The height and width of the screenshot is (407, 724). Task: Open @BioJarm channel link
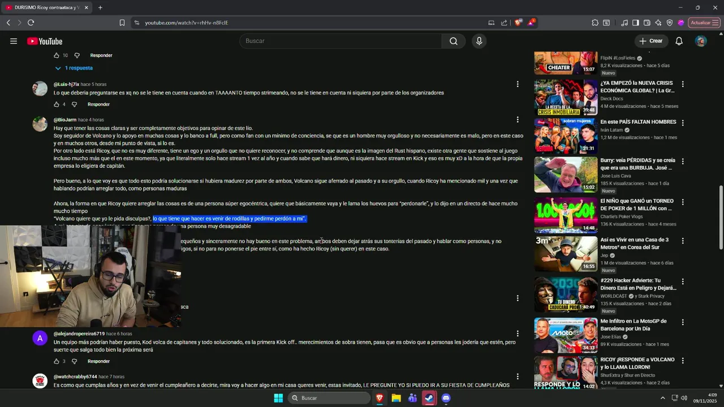click(65, 120)
